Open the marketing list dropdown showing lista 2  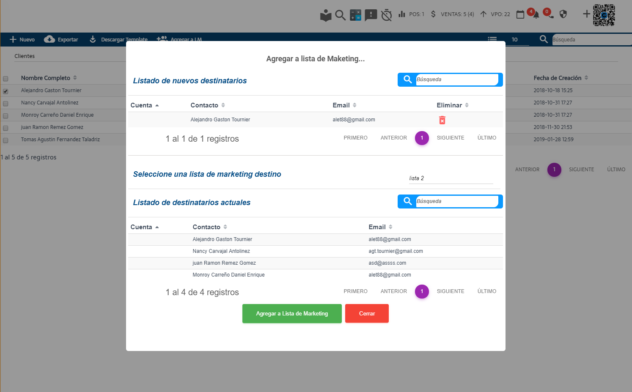pos(451,178)
